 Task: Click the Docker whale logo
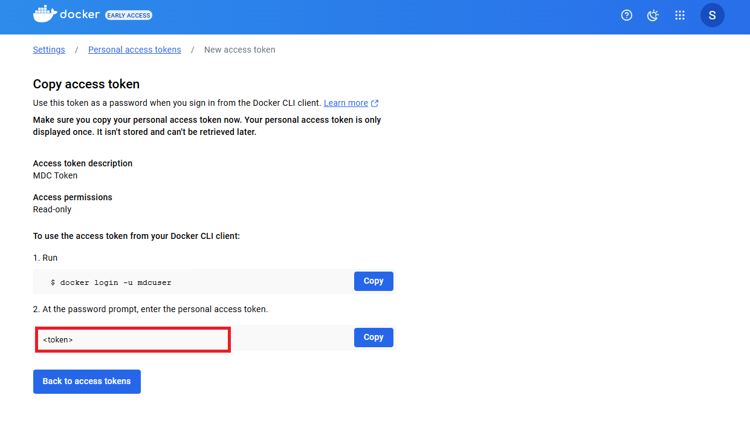pos(45,14)
